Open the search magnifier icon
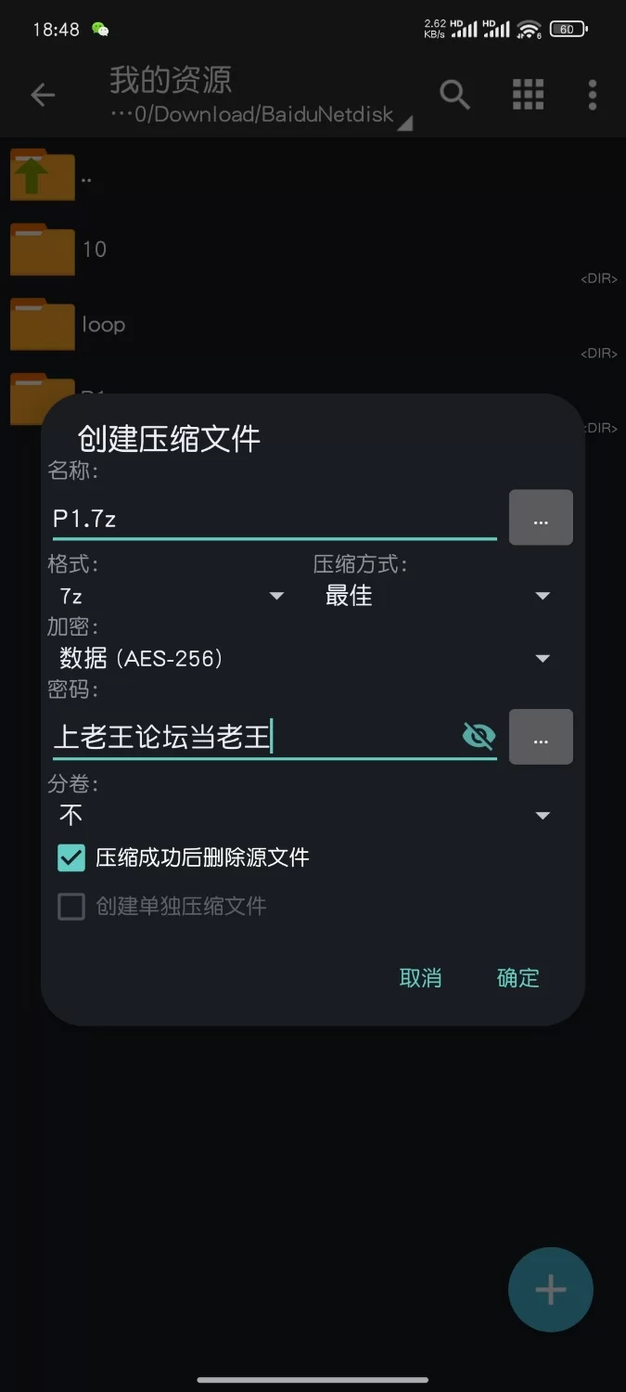626x1392 pixels. pos(454,95)
